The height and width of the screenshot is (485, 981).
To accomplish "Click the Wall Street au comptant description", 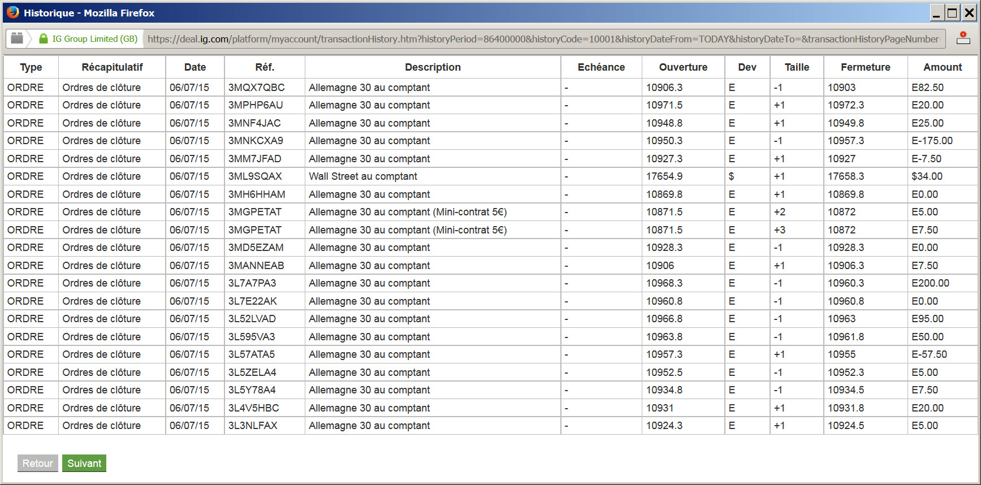I will click(363, 176).
